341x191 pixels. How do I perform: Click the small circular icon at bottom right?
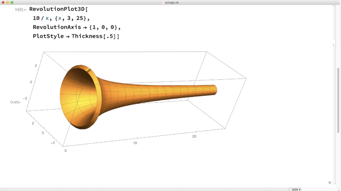coord(330,183)
